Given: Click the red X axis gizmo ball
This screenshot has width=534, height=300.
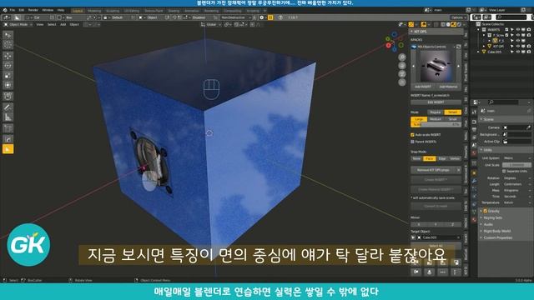Looking at the screenshot, I should click(x=388, y=45).
